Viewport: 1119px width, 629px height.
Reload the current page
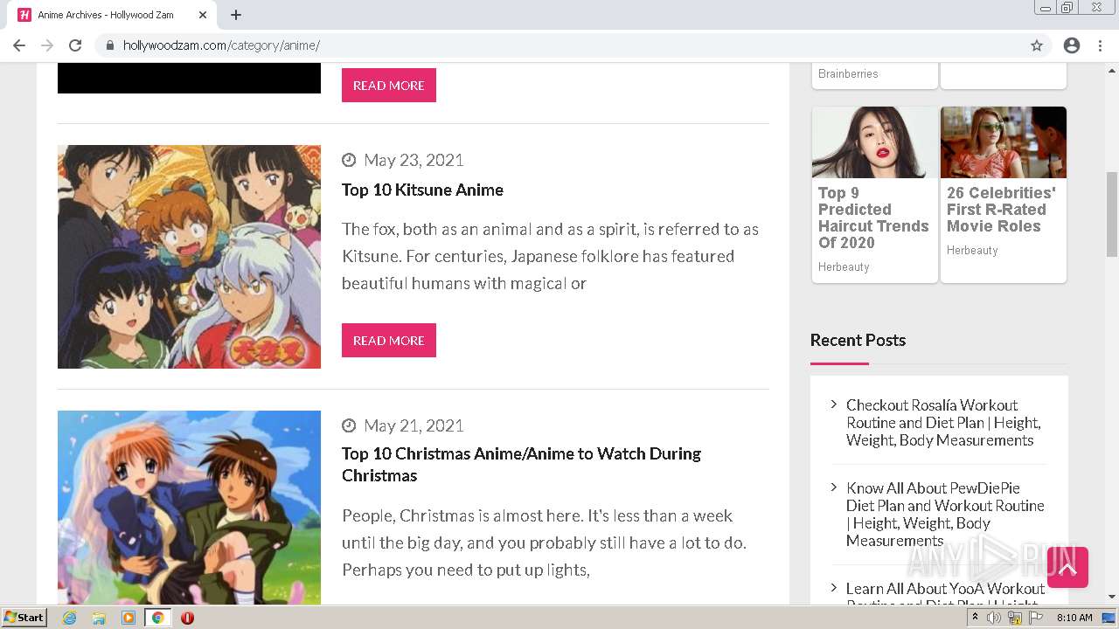click(x=75, y=45)
